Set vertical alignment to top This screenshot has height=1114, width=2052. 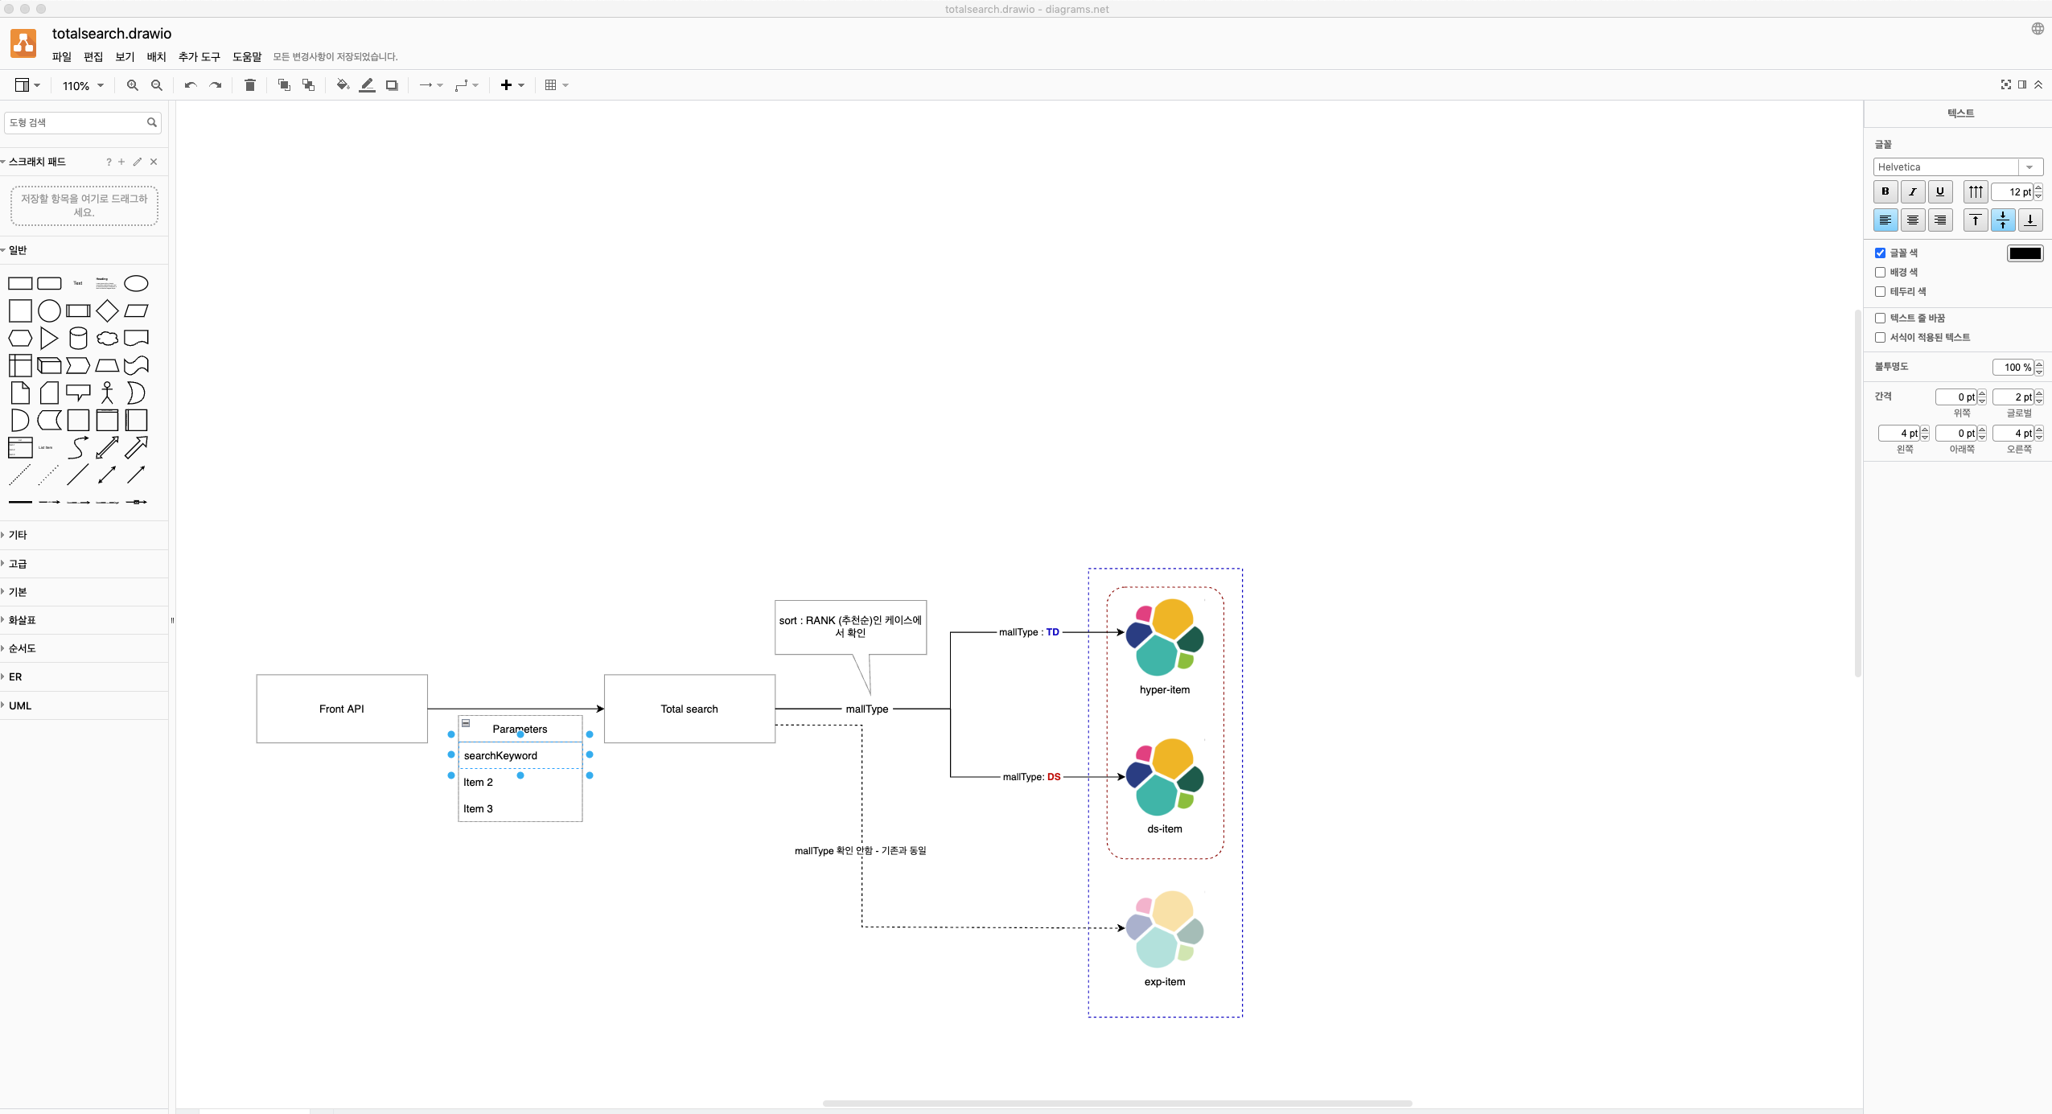click(x=1976, y=220)
